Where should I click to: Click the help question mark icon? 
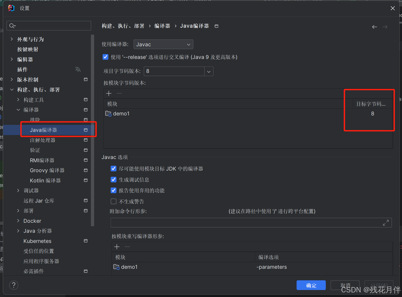click(14, 285)
